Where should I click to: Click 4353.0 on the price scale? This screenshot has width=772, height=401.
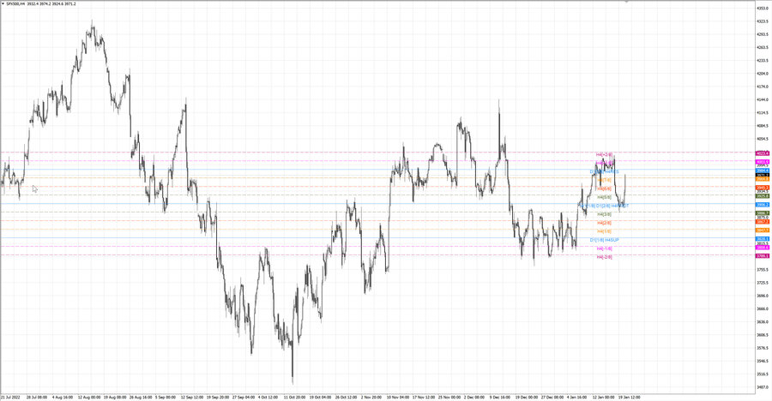763,9
